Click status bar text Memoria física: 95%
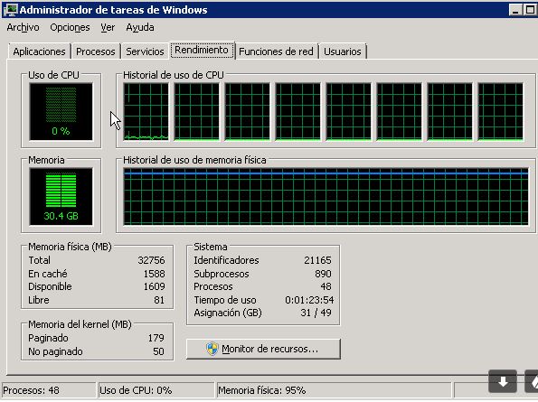 [x=262, y=390]
